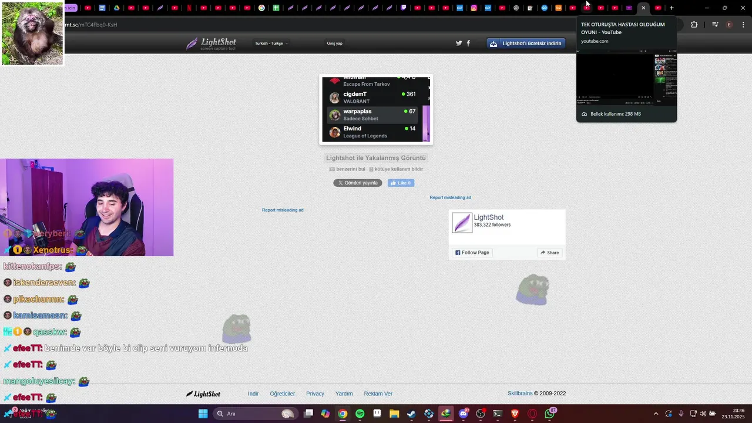Screen dimensions: 752x423
Task: Click the Öğreticiler footer link
Action: point(283,394)
